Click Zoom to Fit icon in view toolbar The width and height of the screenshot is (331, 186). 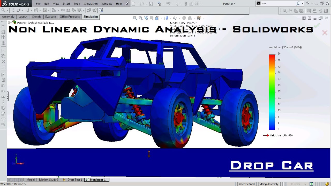[135, 18]
